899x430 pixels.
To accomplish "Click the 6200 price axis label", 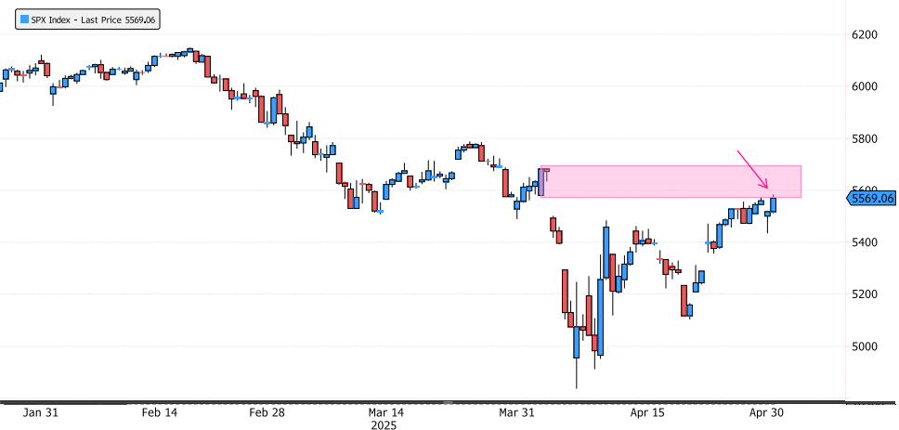I will [x=865, y=34].
